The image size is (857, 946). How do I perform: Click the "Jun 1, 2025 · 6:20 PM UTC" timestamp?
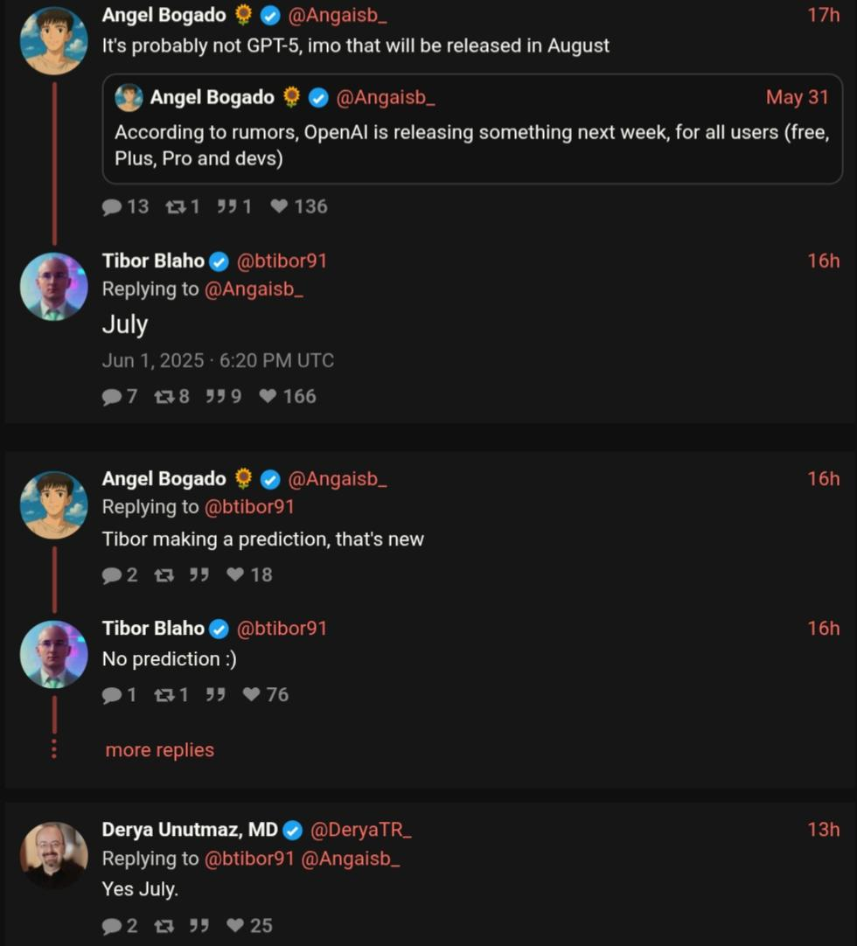point(218,360)
